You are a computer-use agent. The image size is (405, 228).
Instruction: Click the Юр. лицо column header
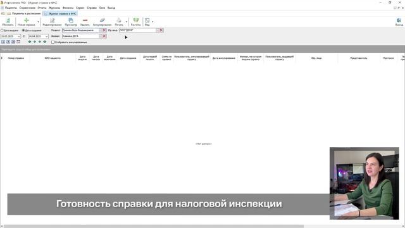pos(316,58)
